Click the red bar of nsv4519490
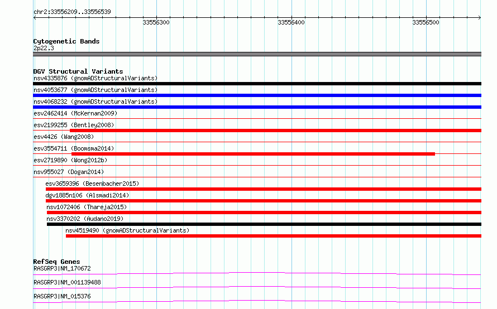Viewport: 497px width, 309px height. coord(274,236)
